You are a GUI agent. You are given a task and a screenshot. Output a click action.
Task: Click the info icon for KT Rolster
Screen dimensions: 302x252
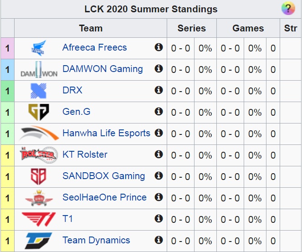159,154
